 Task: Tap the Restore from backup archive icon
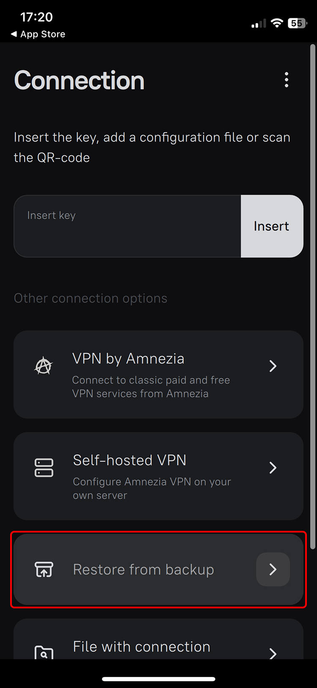coord(44,569)
